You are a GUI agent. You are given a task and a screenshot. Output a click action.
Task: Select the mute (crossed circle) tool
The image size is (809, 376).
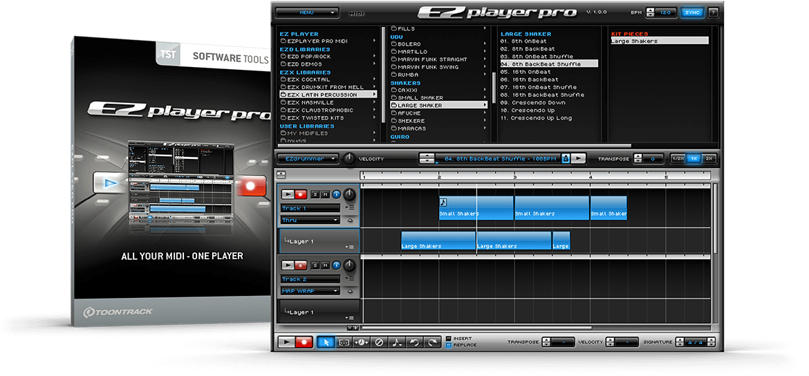pyautogui.click(x=379, y=342)
